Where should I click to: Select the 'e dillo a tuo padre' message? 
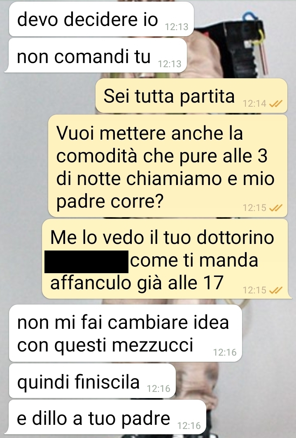pyautogui.click(x=107, y=418)
